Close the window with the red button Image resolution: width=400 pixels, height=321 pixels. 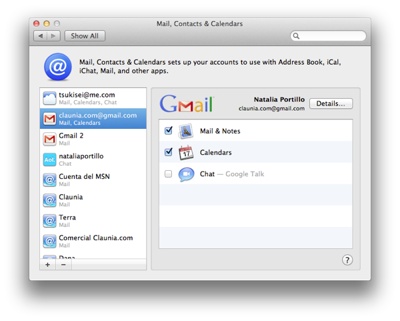(37, 24)
